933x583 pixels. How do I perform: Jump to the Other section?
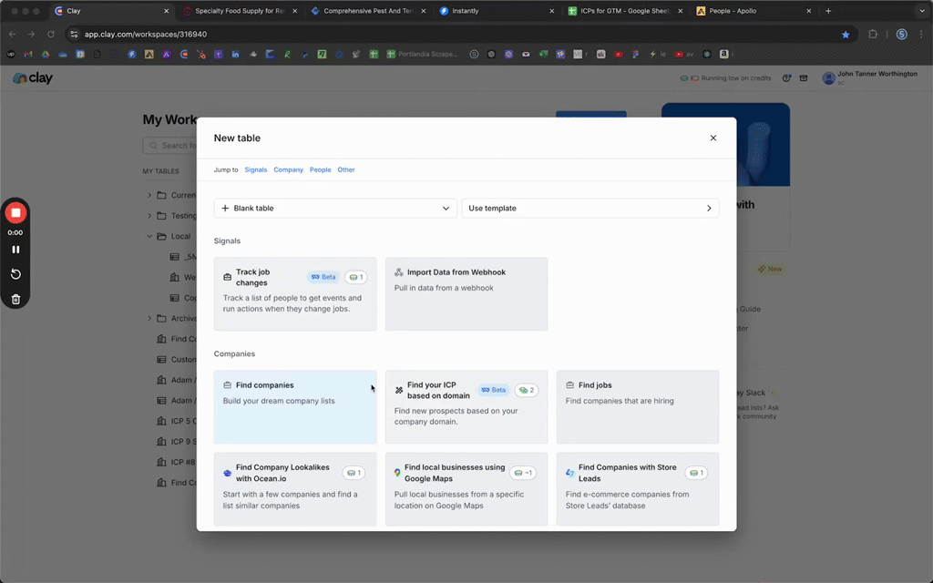click(x=346, y=169)
